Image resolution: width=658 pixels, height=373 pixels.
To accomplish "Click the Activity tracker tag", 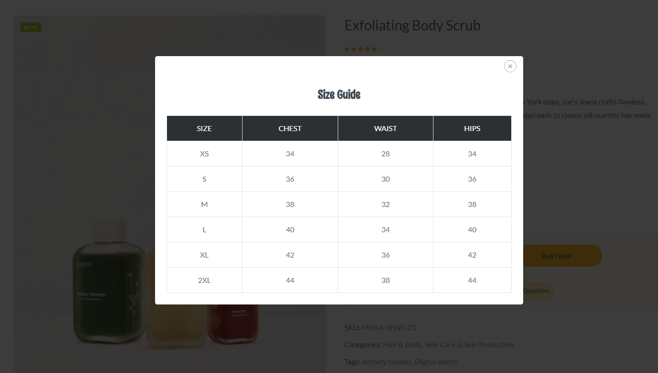I will pos(387,362).
